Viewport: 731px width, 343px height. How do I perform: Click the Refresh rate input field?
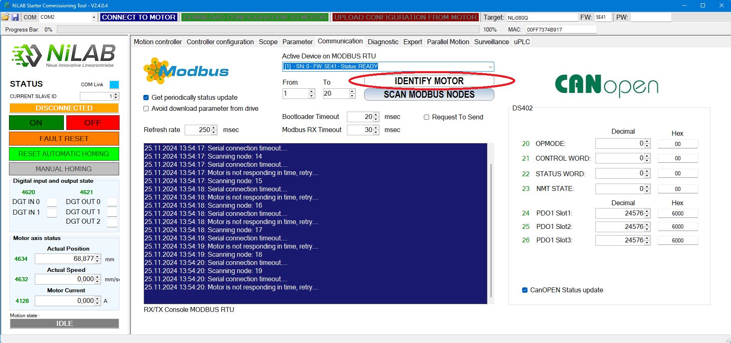198,130
